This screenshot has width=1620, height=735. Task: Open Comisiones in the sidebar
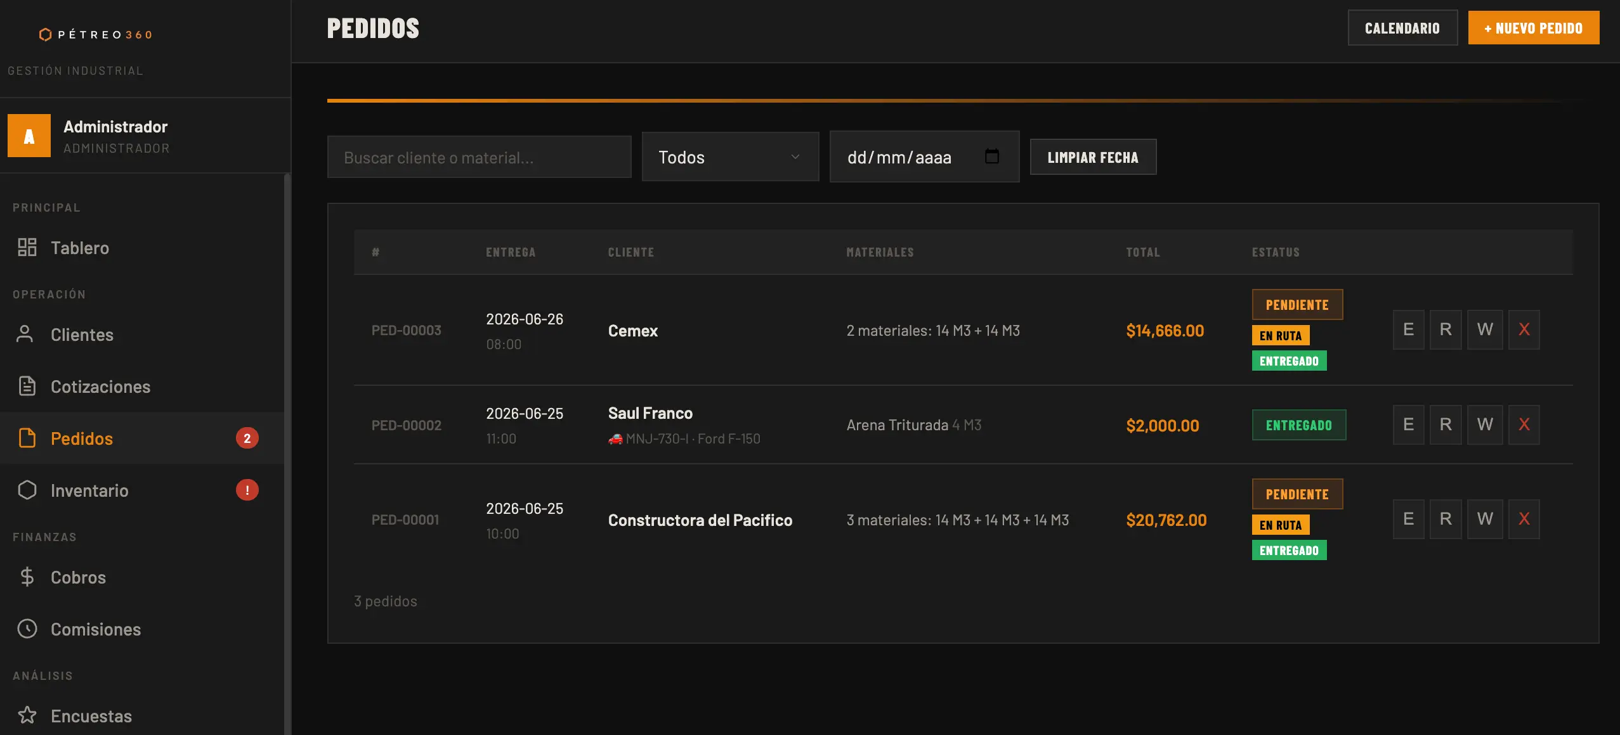(x=142, y=629)
